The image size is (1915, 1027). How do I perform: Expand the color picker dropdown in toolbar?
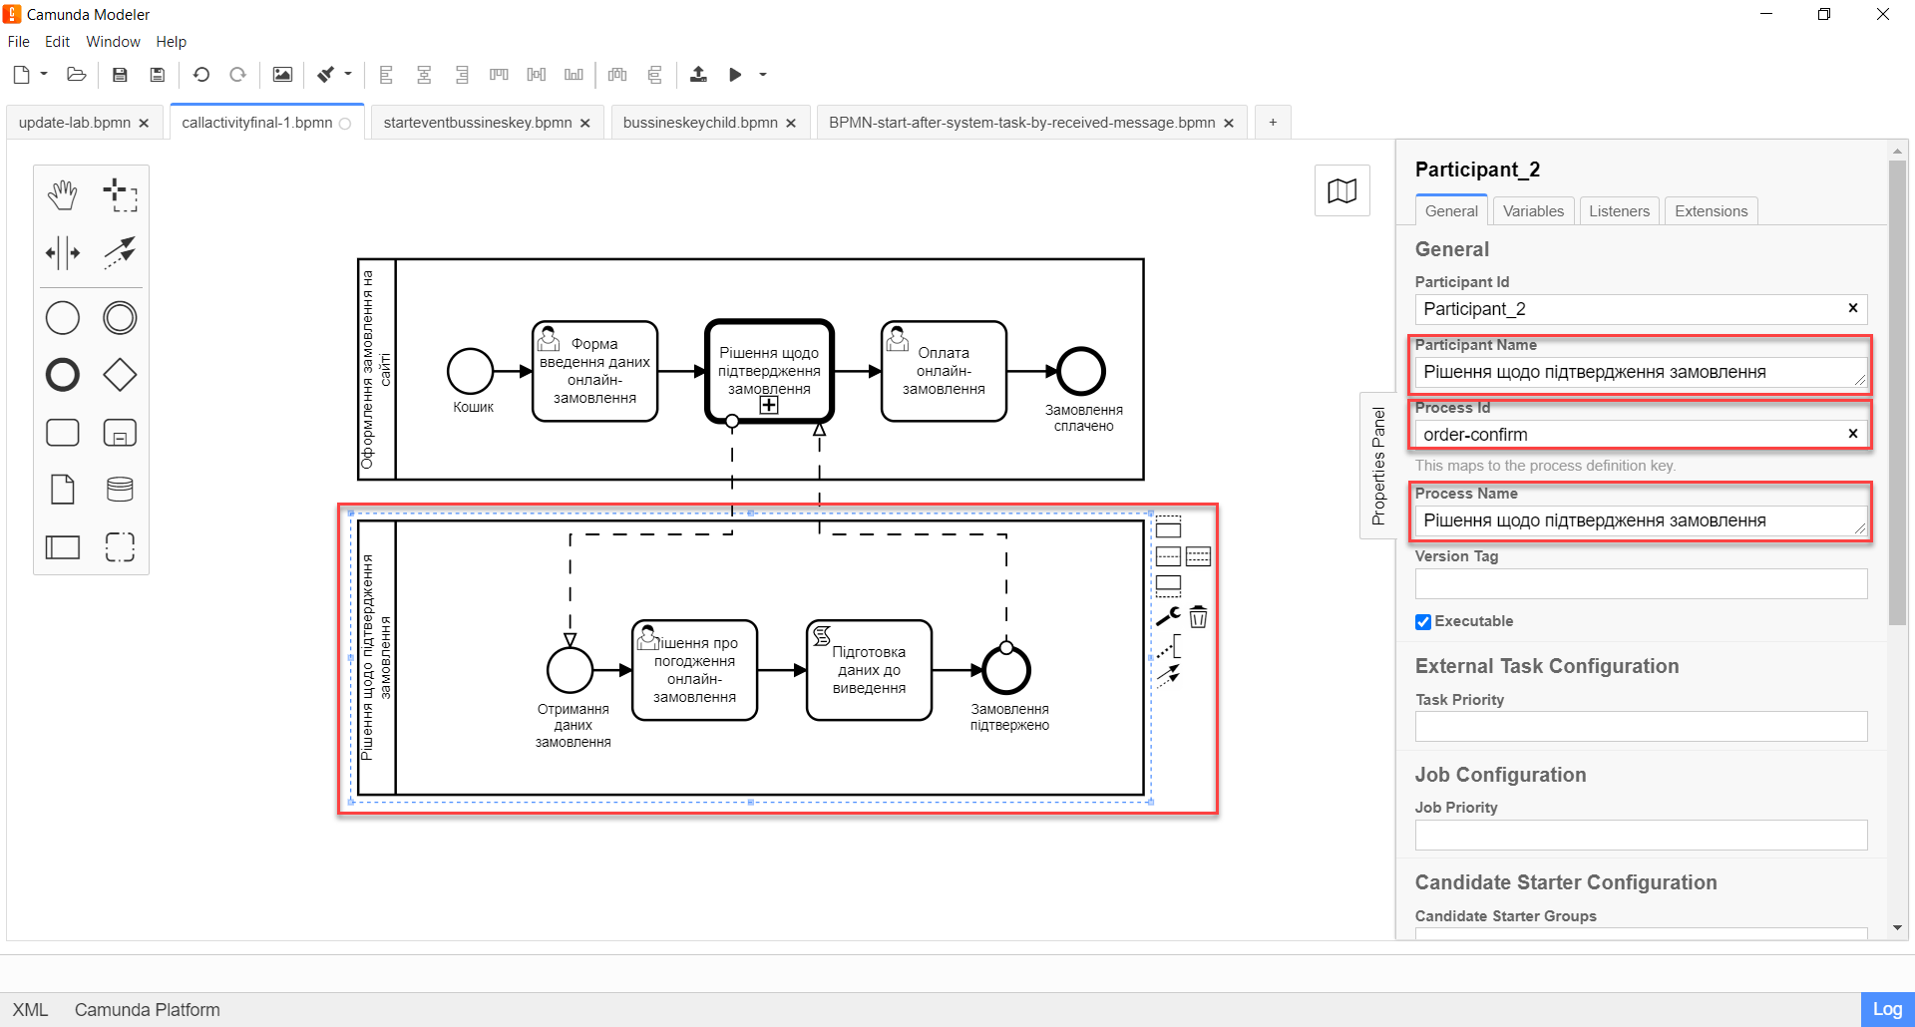pos(348,75)
